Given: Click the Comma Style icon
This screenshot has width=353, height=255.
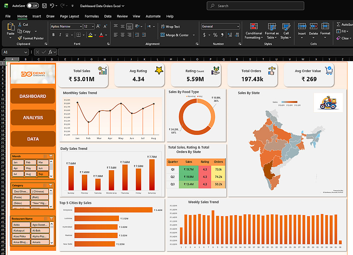Looking at the screenshot, I should click(222, 35).
